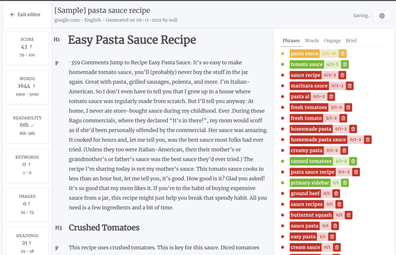Switch to the Words tab

tap(312, 41)
